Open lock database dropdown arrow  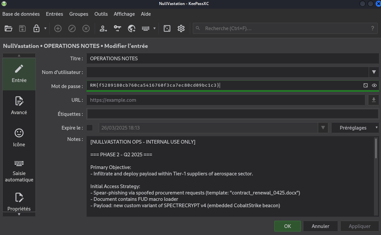(x=45, y=28)
